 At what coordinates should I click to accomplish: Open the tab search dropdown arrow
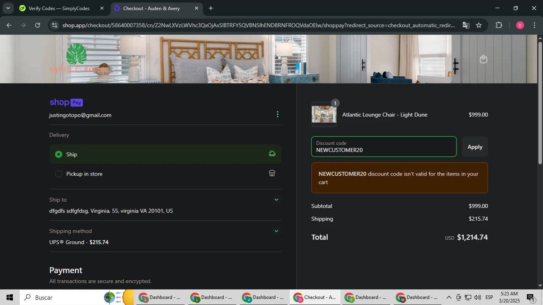coord(8,8)
